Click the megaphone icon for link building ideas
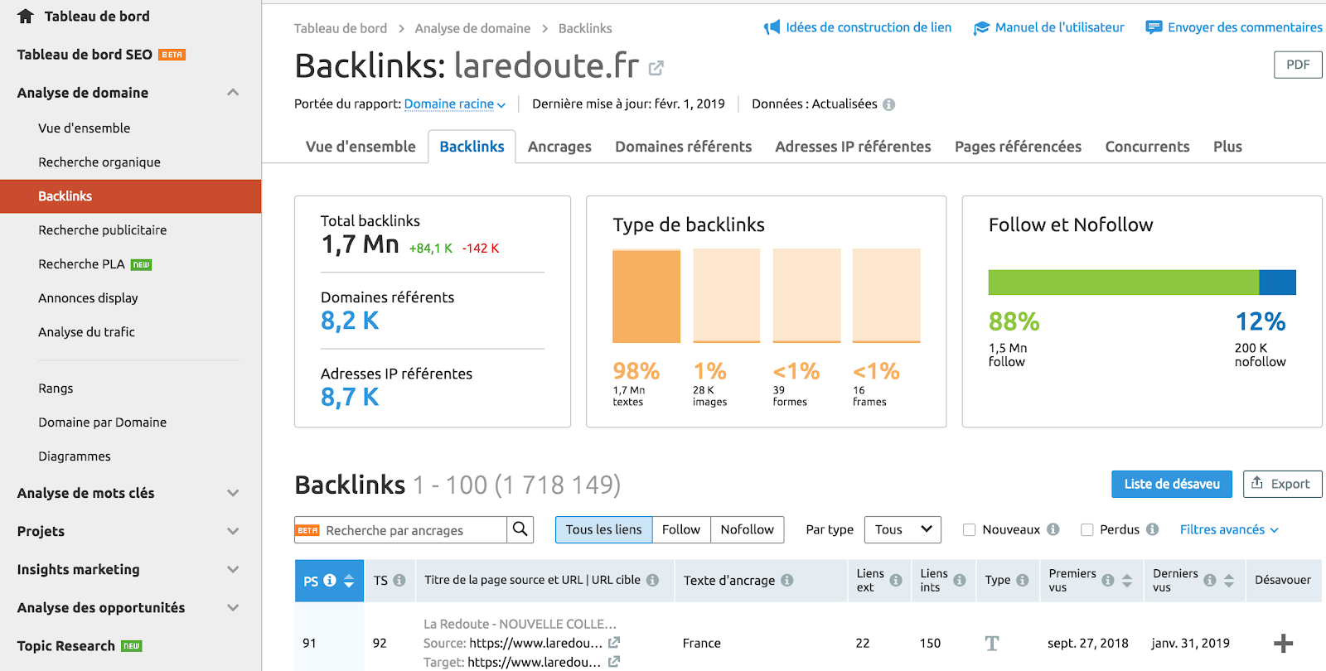The height and width of the screenshot is (671, 1326). pos(772,27)
